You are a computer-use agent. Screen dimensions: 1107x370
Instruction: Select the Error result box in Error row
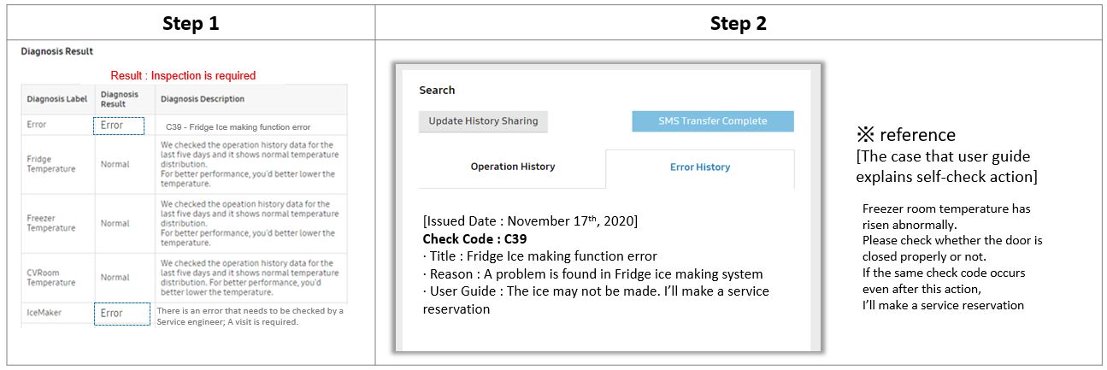tap(118, 126)
